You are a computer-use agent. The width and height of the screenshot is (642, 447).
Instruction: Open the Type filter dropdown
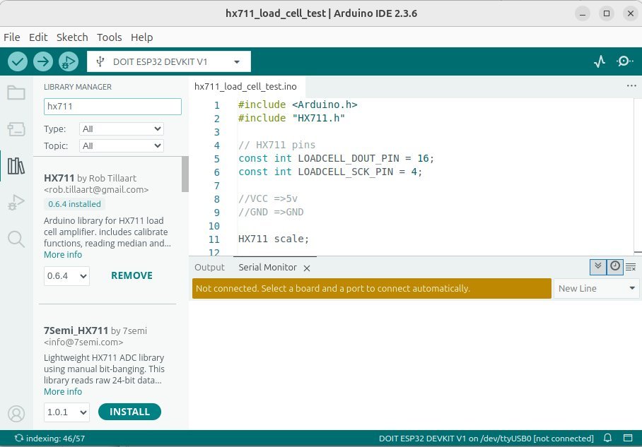pos(122,129)
